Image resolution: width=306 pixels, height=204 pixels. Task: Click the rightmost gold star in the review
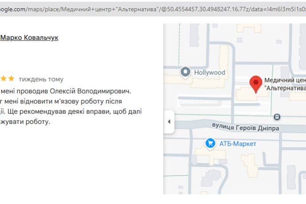coord(11,79)
